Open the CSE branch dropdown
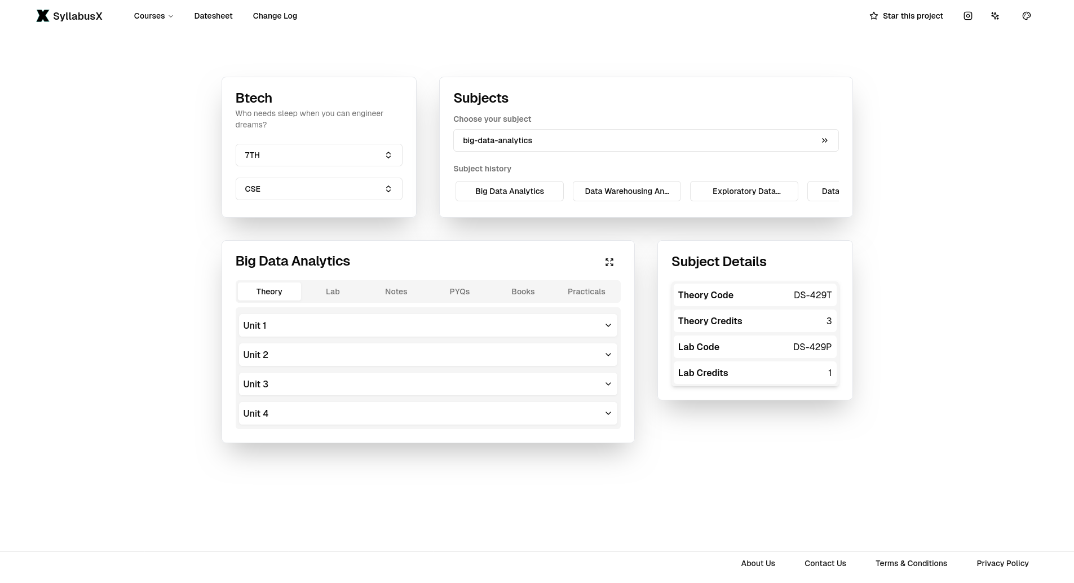 click(319, 189)
